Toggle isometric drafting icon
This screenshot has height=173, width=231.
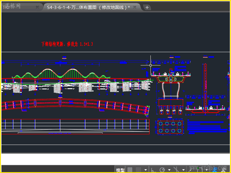176,170
